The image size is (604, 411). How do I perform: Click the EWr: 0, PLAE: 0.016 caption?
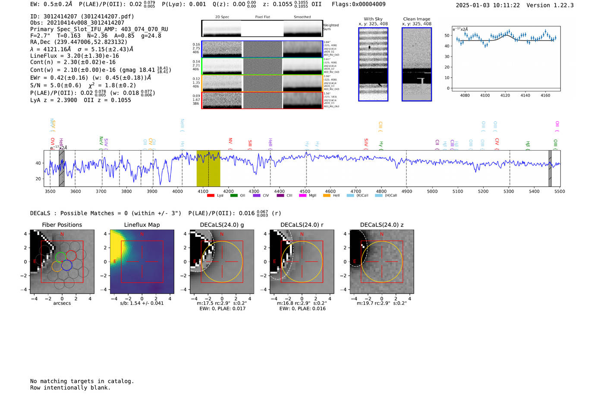click(302, 309)
